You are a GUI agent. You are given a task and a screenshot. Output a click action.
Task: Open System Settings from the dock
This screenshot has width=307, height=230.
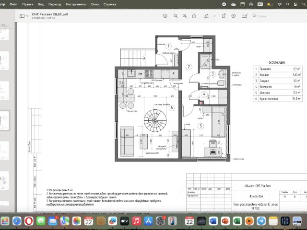click(x=160, y=221)
